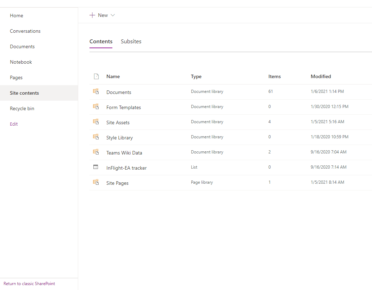Click the plus icon beside New
Viewport: 372px width, 290px height.
92,15
